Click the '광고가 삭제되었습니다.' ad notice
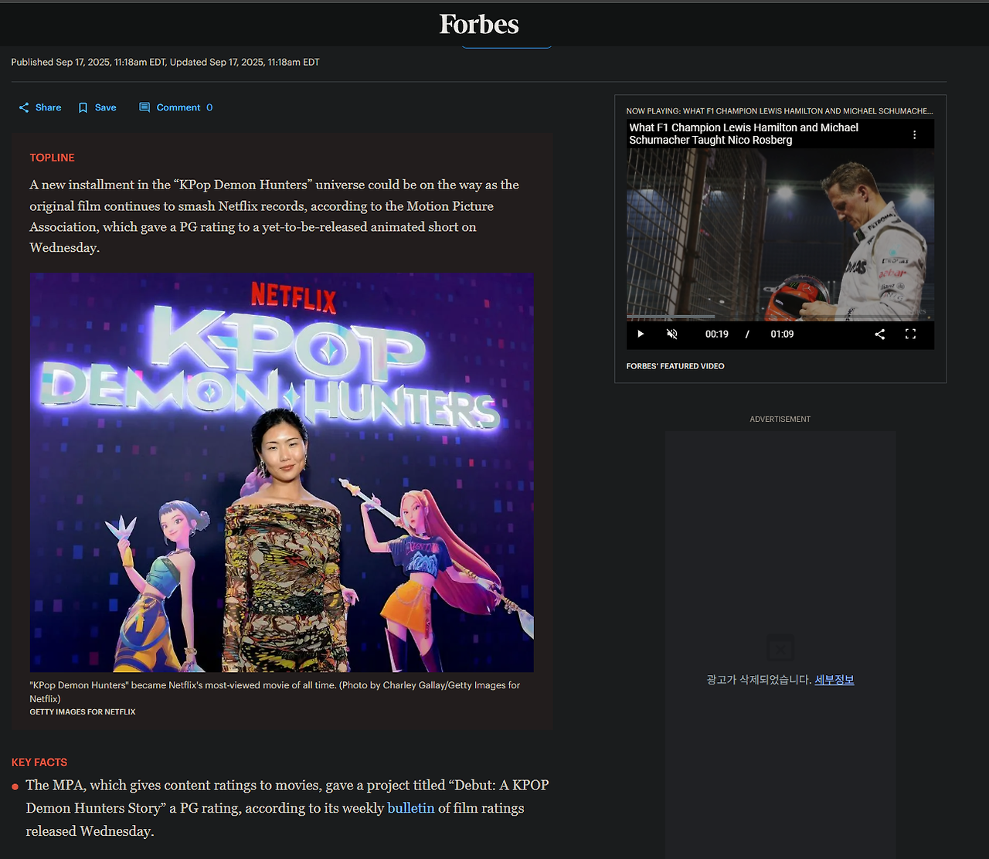Viewport: 989px width, 859px height. [x=759, y=680]
